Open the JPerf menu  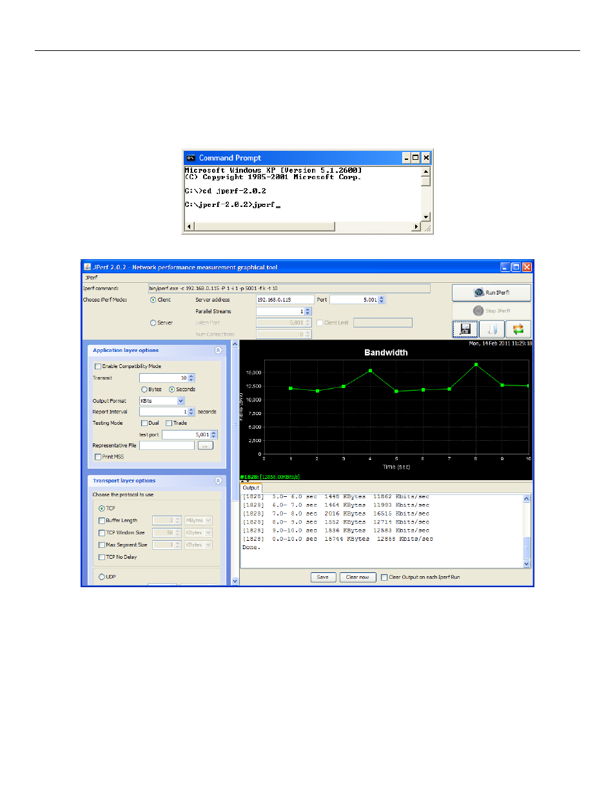pyautogui.click(x=92, y=278)
